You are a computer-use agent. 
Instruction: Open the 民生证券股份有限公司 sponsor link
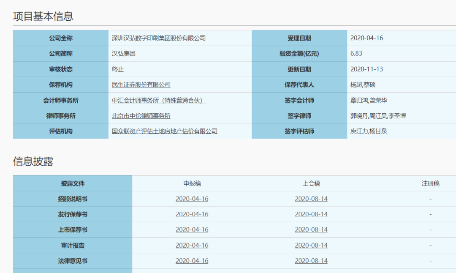[x=141, y=85]
